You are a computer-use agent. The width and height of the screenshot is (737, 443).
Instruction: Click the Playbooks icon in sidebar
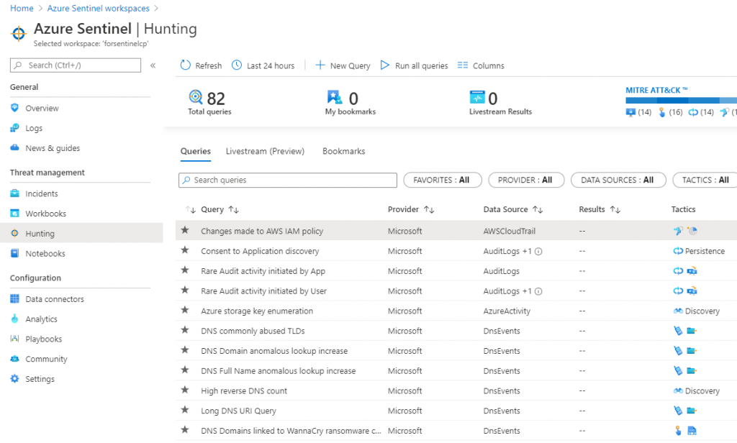tap(14, 339)
